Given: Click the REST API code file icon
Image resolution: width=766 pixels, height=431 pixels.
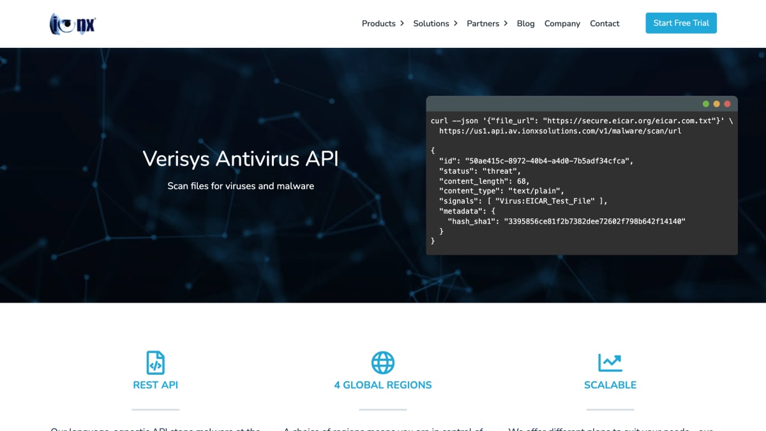Looking at the screenshot, I should [156, 363].
